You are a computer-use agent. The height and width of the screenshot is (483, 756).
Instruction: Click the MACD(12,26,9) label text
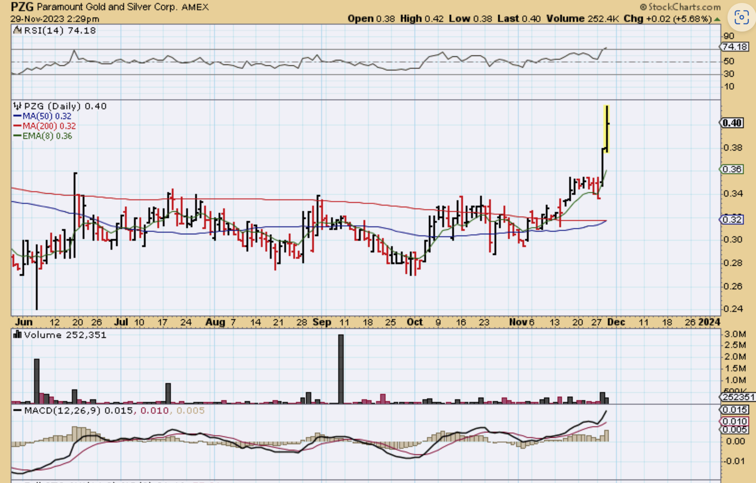coord(62,410)
